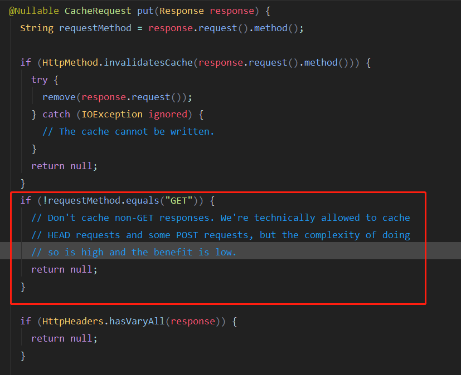Click HttpHeaders.hasVaryAll call
461x375 pixels.
tap(103, 322)
